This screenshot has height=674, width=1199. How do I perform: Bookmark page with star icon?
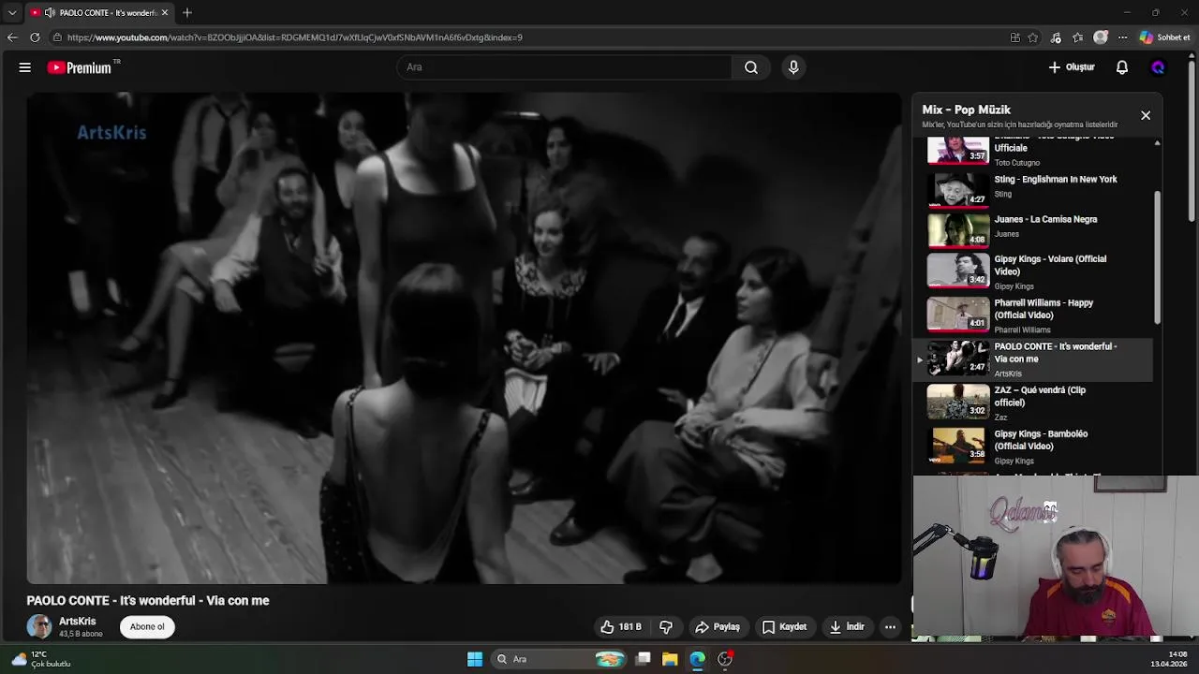[1033, 37]
